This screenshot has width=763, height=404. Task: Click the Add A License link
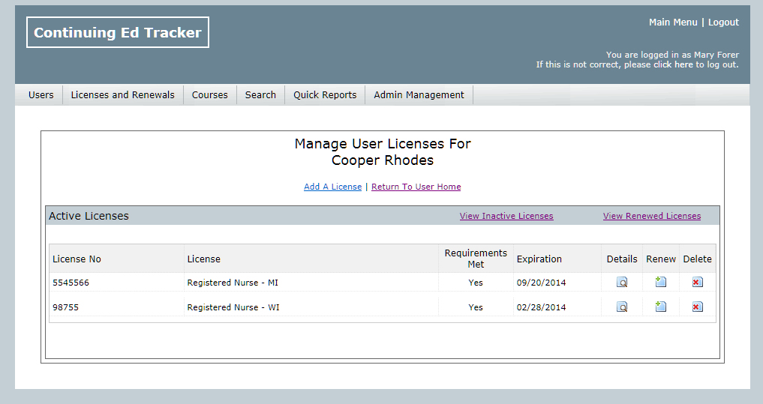332,187
